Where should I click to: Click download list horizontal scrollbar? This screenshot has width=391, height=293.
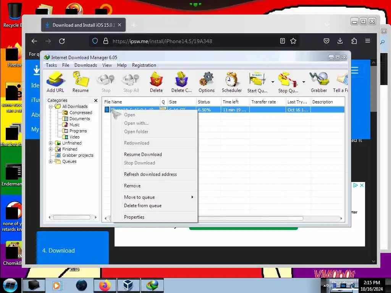click(250, 218)
